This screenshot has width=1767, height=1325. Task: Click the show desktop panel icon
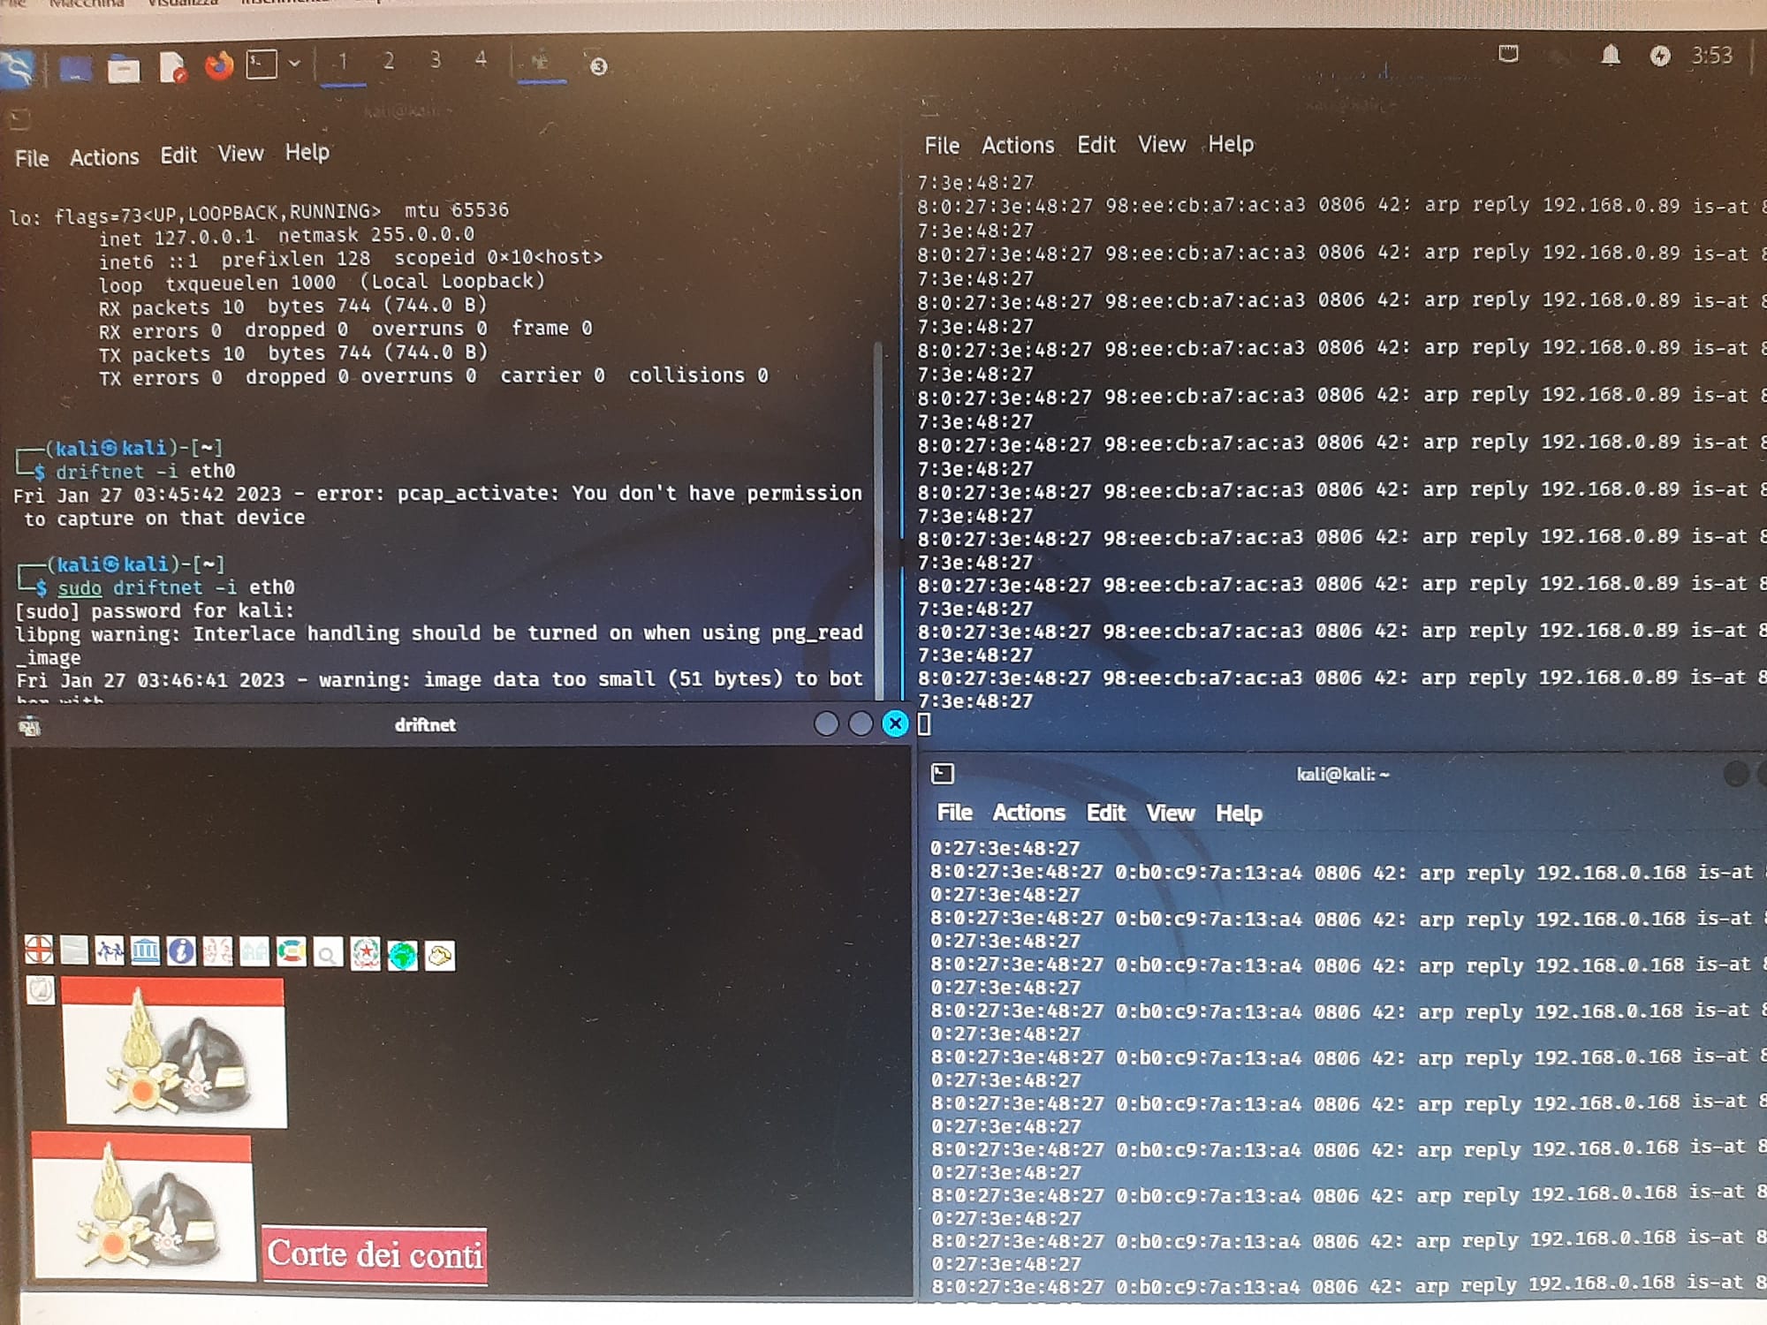tap(75, 68)
